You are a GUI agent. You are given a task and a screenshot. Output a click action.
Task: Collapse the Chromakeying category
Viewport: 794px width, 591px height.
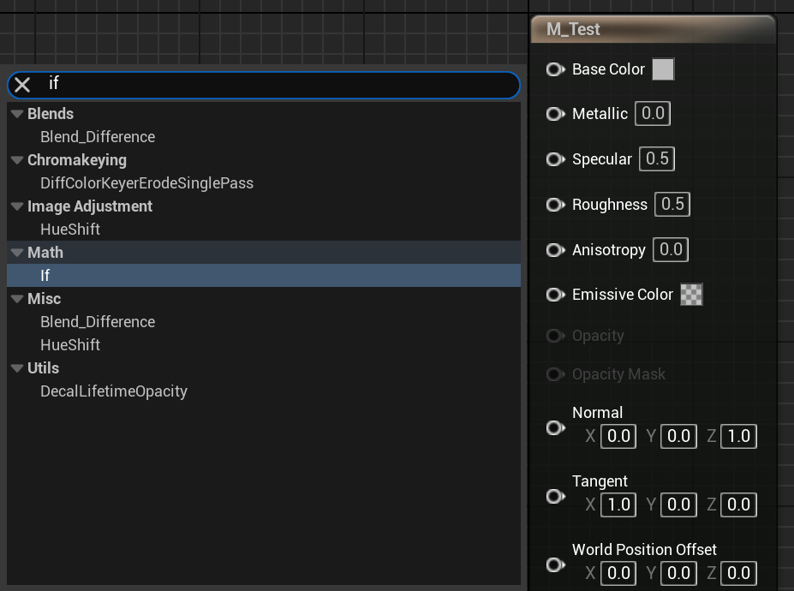17,160
